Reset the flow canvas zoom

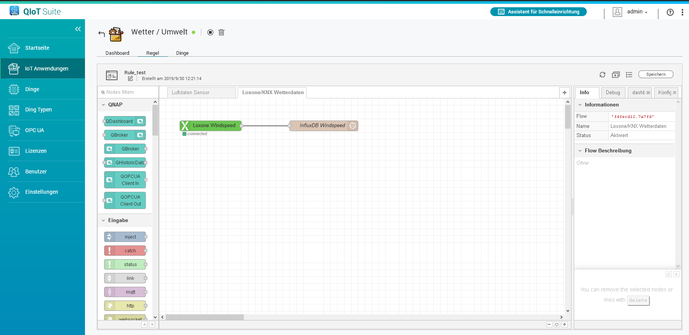557,324
